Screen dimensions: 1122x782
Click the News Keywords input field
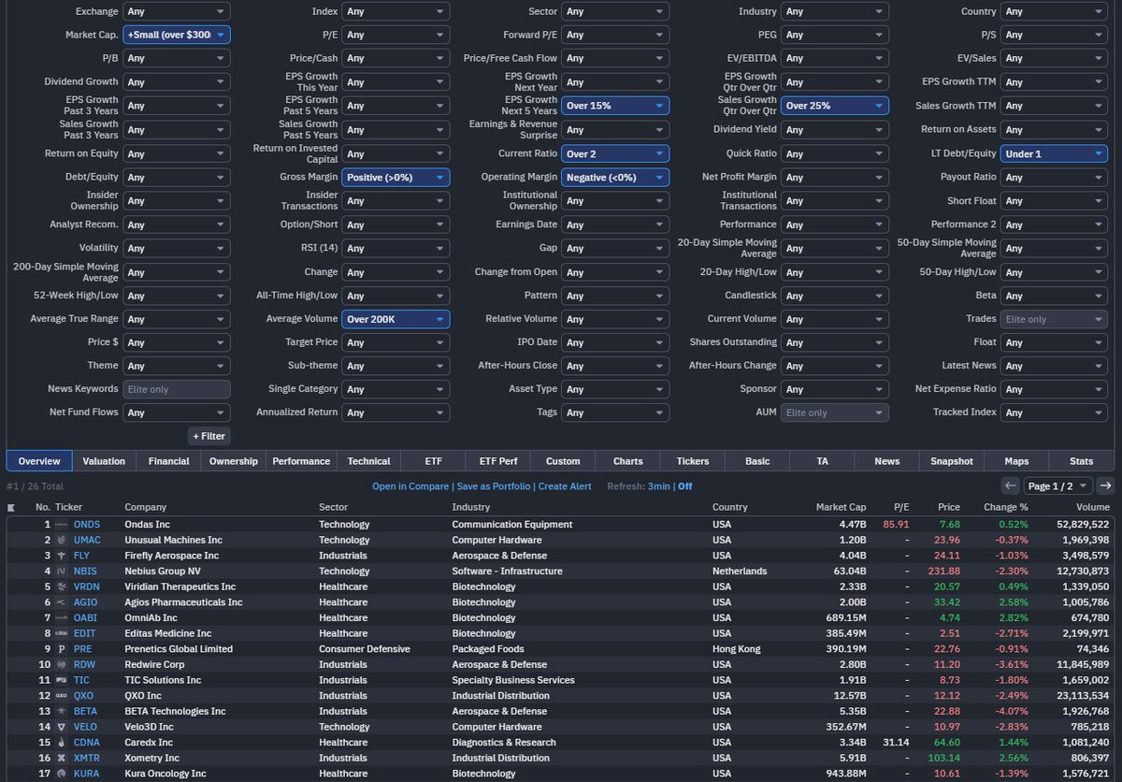176,389
